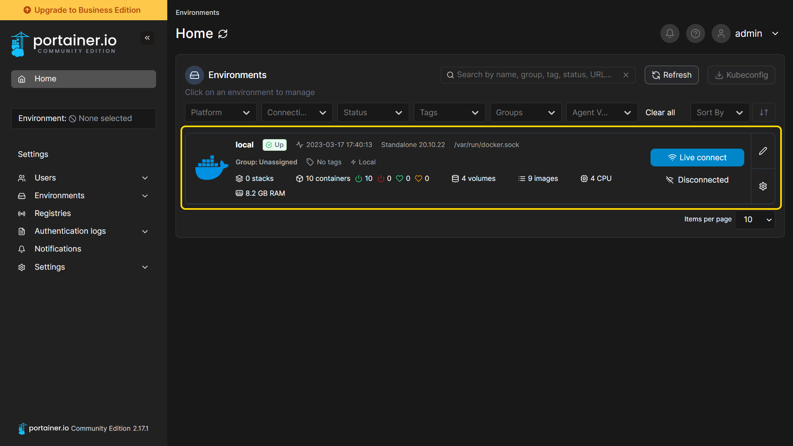793x446 pixels.
Task: Click the Disconnected status label
Action: (697, 180)
